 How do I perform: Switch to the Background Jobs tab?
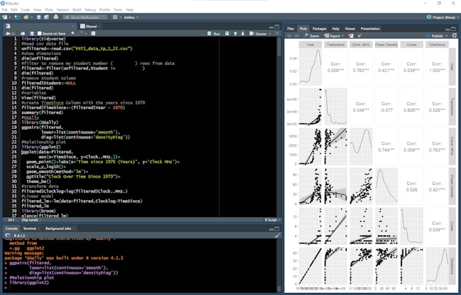pyautogui.click(x=58, y=229)
